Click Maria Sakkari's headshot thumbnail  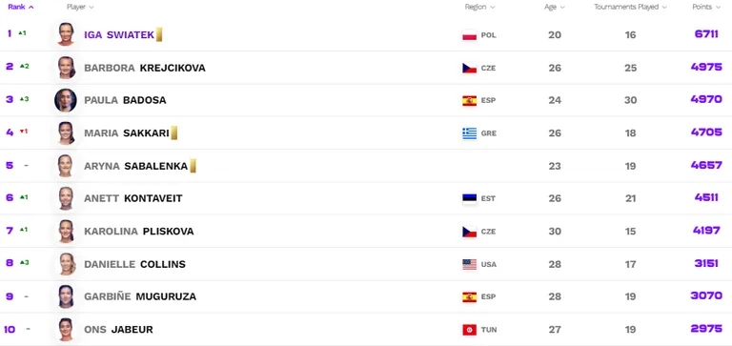point(66,133)
